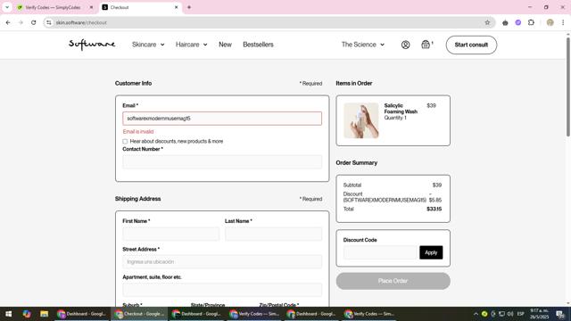Open Checkout Google Chrome taskbar window
The image size is (571, 321).
[x=139, y=314]
